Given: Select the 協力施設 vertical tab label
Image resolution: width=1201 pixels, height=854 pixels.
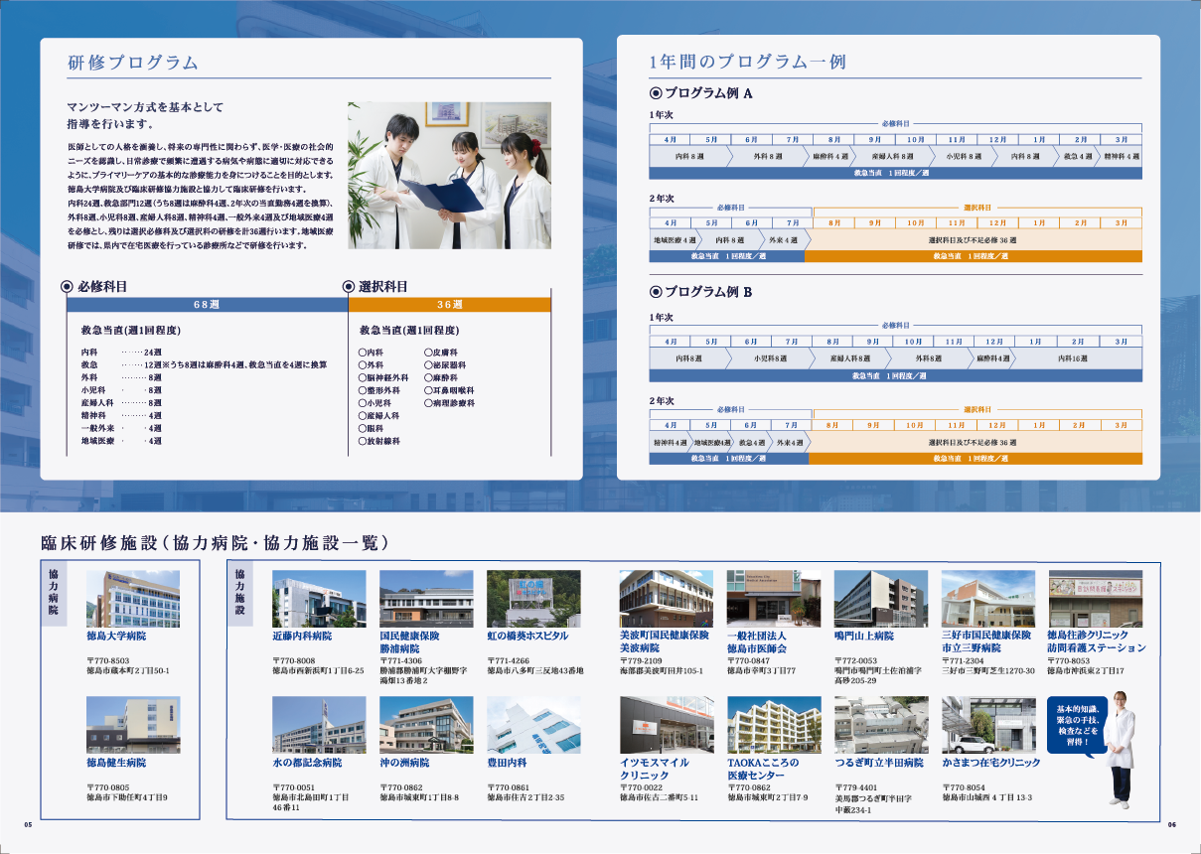Looking at the screenshot, I should pos(239,594).
